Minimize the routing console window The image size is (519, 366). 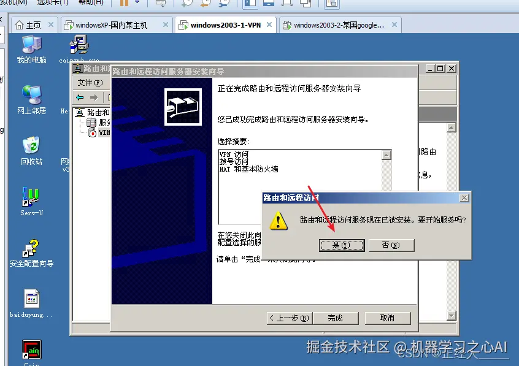tap(430, 69)
